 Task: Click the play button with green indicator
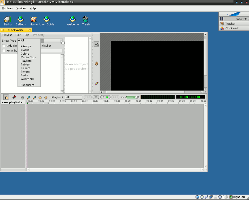coord(105,97)
